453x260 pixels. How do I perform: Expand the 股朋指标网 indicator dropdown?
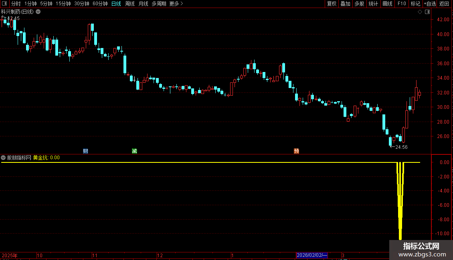(3, 158)
